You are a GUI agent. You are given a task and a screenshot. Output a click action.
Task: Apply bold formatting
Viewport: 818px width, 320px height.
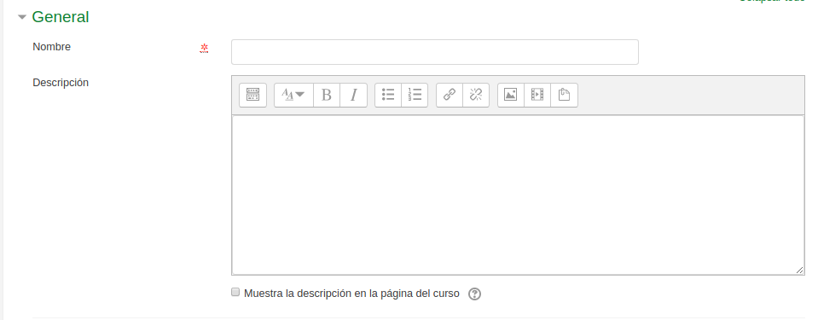(327, 95)
